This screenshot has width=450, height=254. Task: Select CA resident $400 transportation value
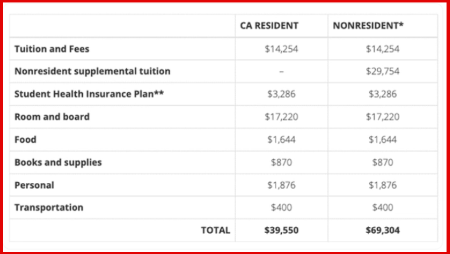pos(281,208)
